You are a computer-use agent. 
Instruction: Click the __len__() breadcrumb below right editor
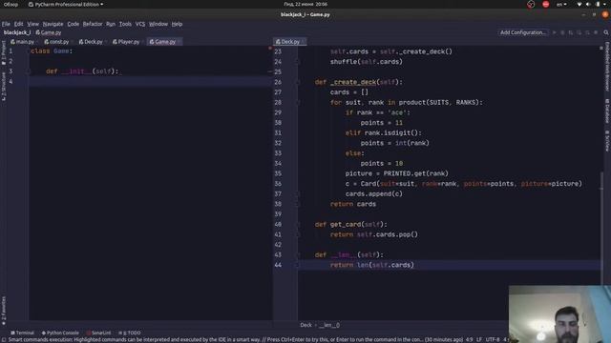329,325
